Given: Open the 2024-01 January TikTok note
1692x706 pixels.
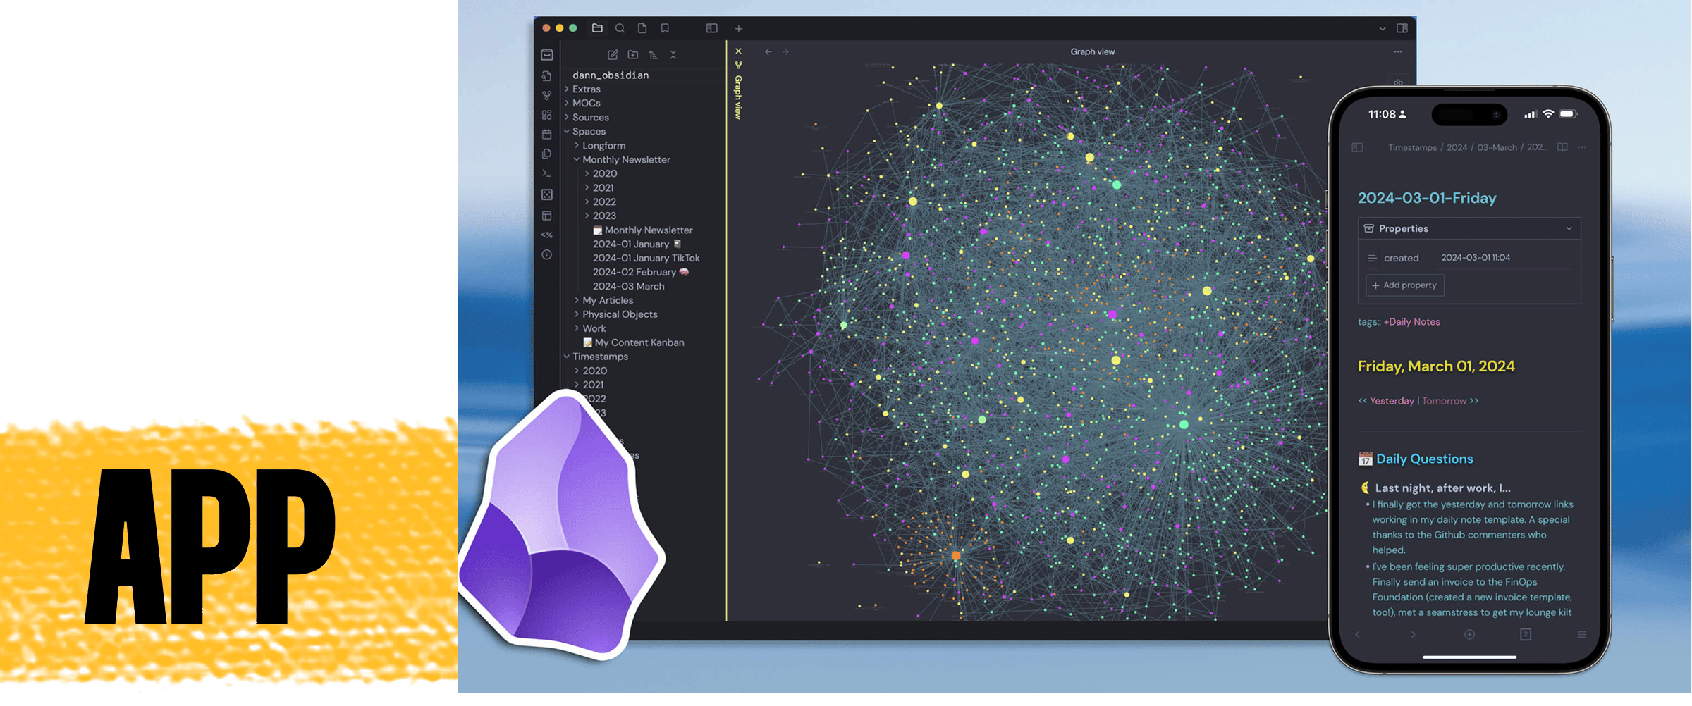Looking at the screenshot, I should [646, 259].
